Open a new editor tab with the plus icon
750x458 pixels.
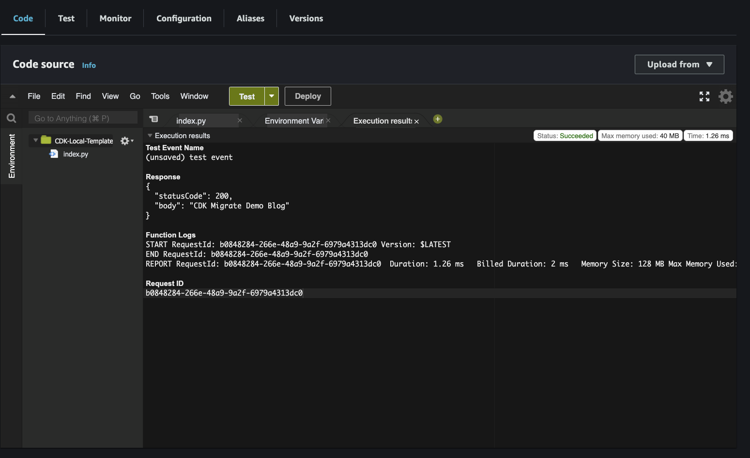coord(437,118)
